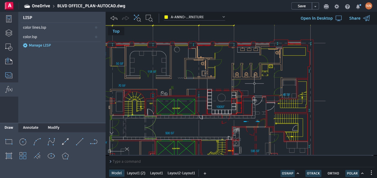Turn off OTRACK tracking
Screen dimensions: 377x178
pos(313,173)
